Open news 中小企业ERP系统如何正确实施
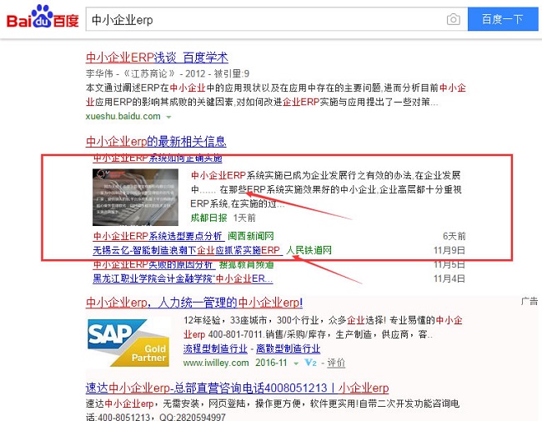542x421 pixels. (158, 158)
